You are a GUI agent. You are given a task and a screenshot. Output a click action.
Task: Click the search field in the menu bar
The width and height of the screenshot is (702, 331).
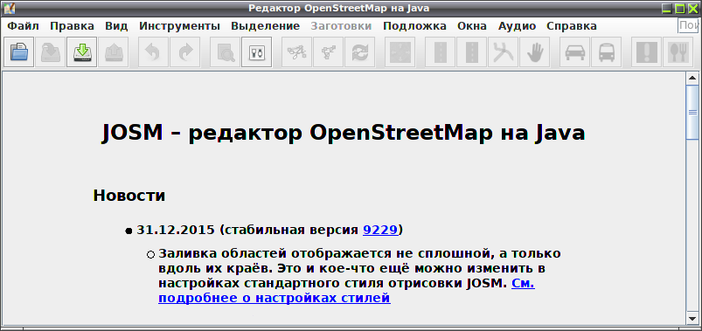click(x=688, y=26)
